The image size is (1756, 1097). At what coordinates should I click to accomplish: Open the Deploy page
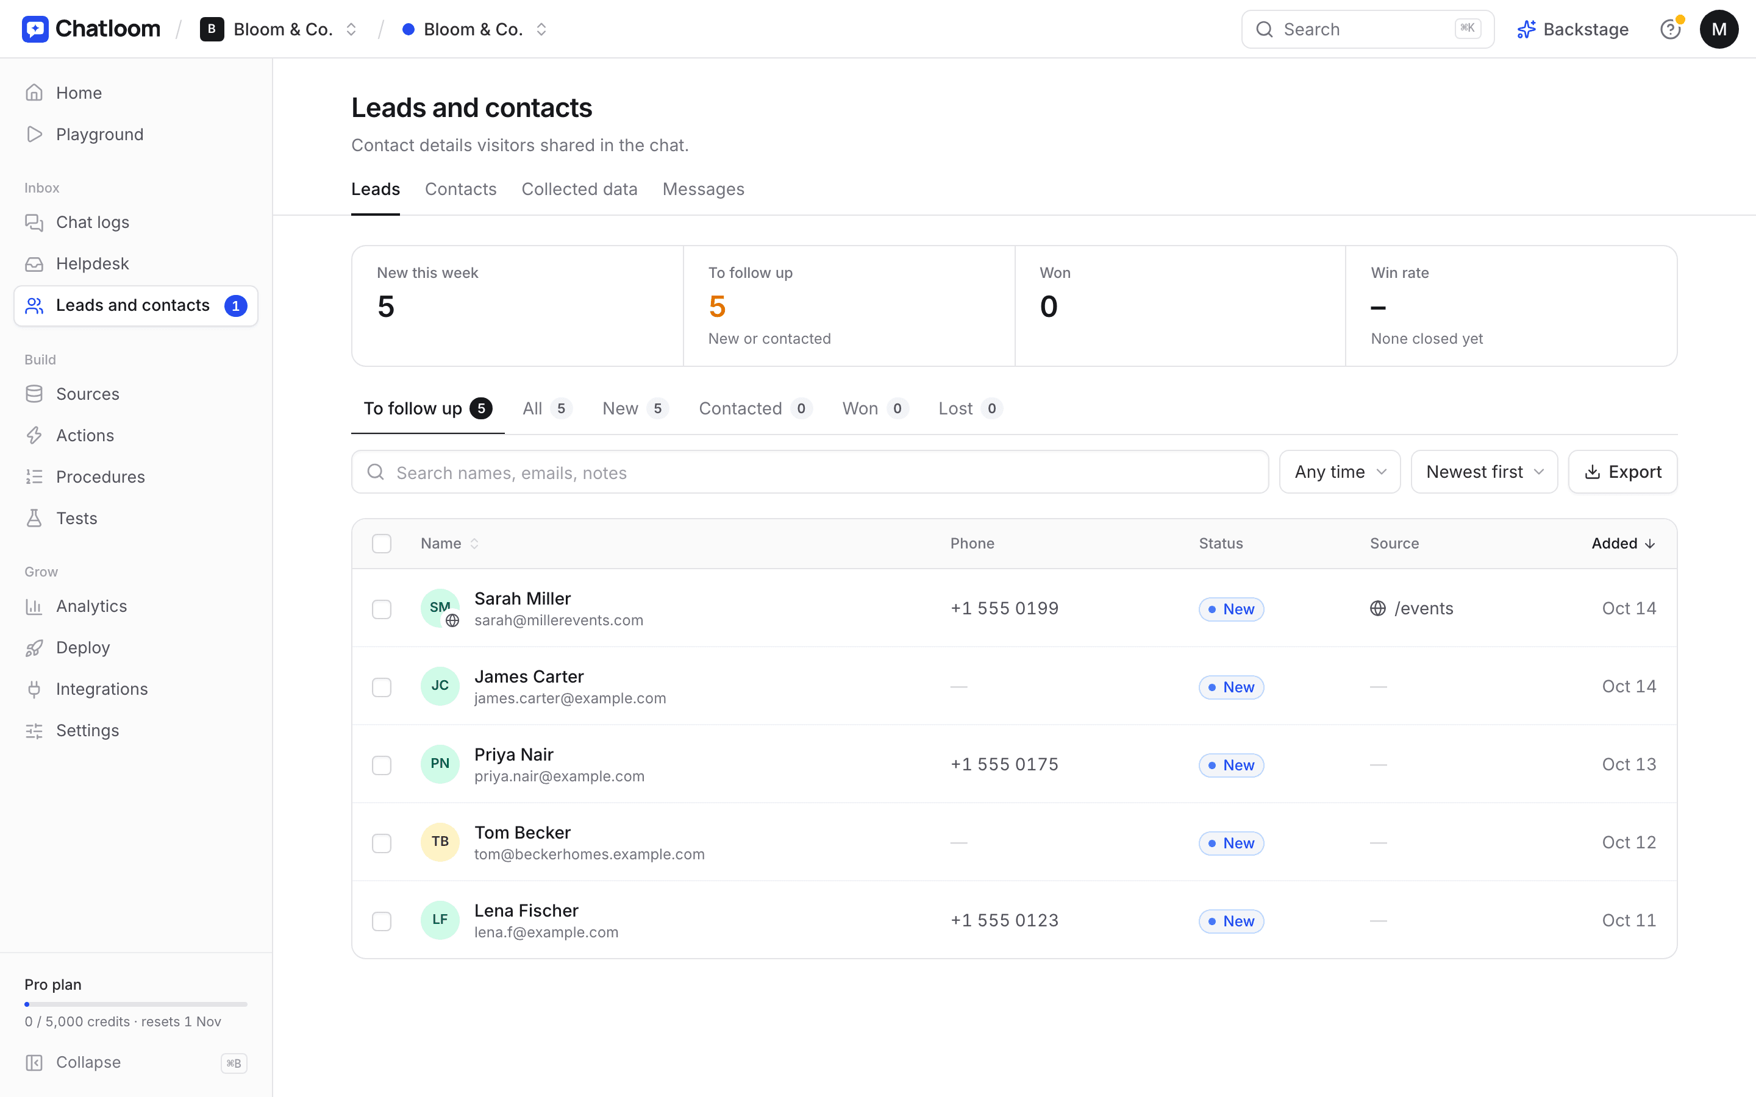coord(136,647)
